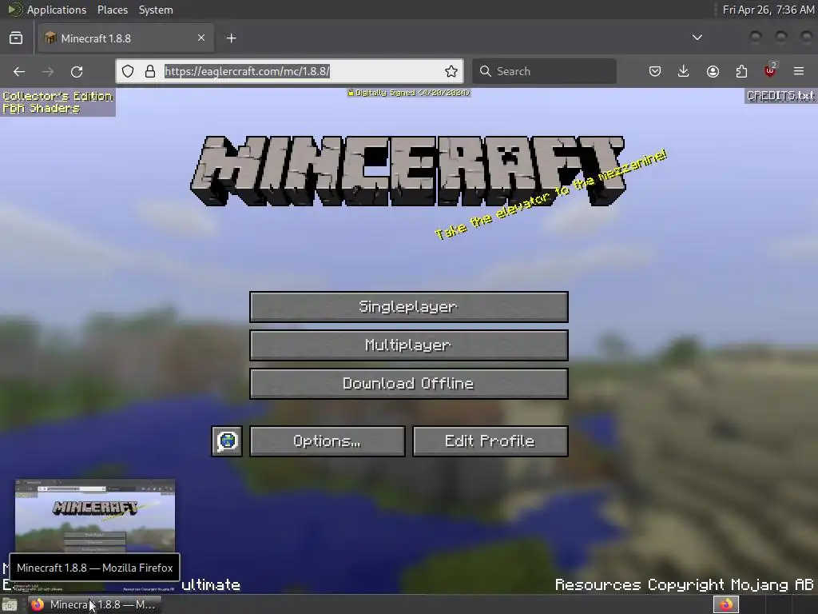Save page to Pocket
Screen dimensions: 818x614
point(655,71)
